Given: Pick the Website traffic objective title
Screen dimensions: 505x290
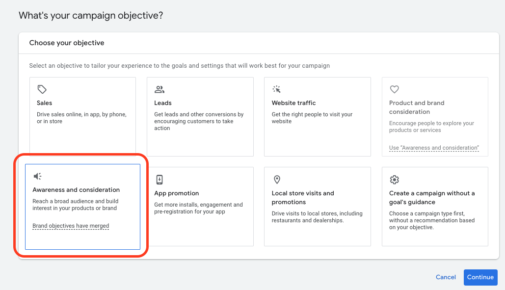Looking at the screenshot, I should [x=293, y=103].
